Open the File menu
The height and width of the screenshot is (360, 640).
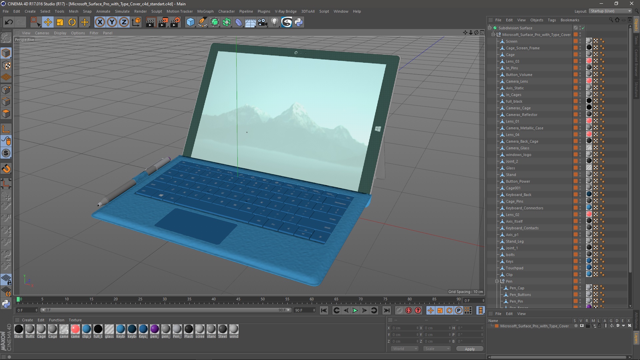(6, 11)
